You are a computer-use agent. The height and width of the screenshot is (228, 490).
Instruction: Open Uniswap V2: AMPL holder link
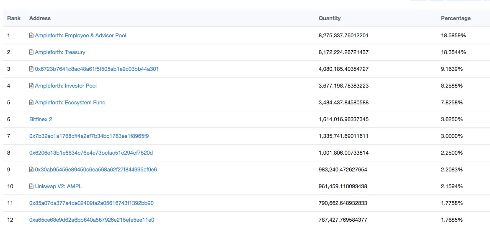tap(59, 187)
